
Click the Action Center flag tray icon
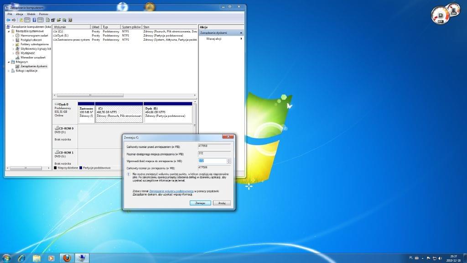click(x=429, y=258)
